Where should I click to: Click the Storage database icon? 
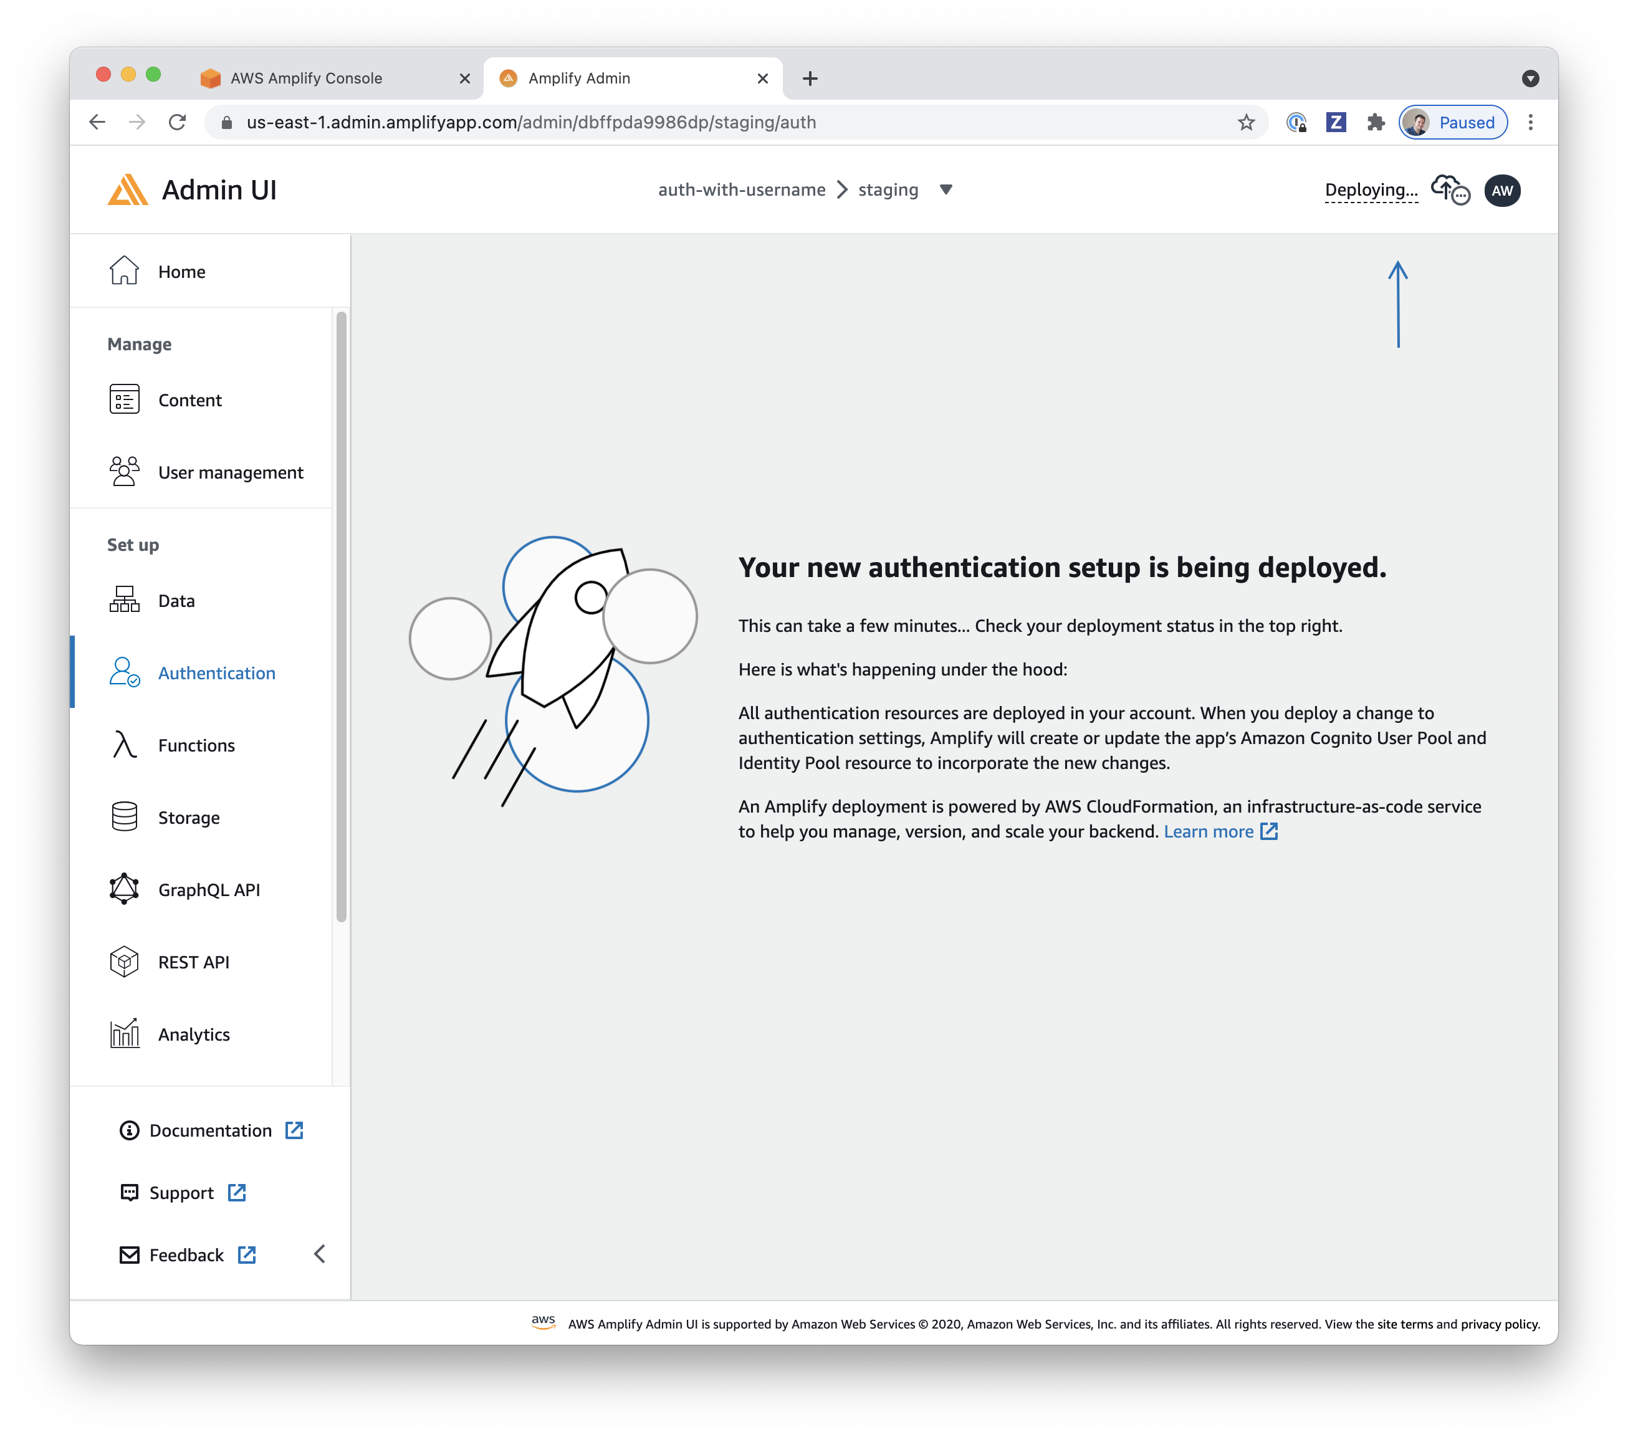click(x=124, y=817)
